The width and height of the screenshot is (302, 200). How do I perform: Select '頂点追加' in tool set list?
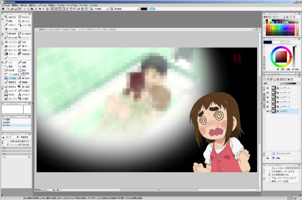16,125
